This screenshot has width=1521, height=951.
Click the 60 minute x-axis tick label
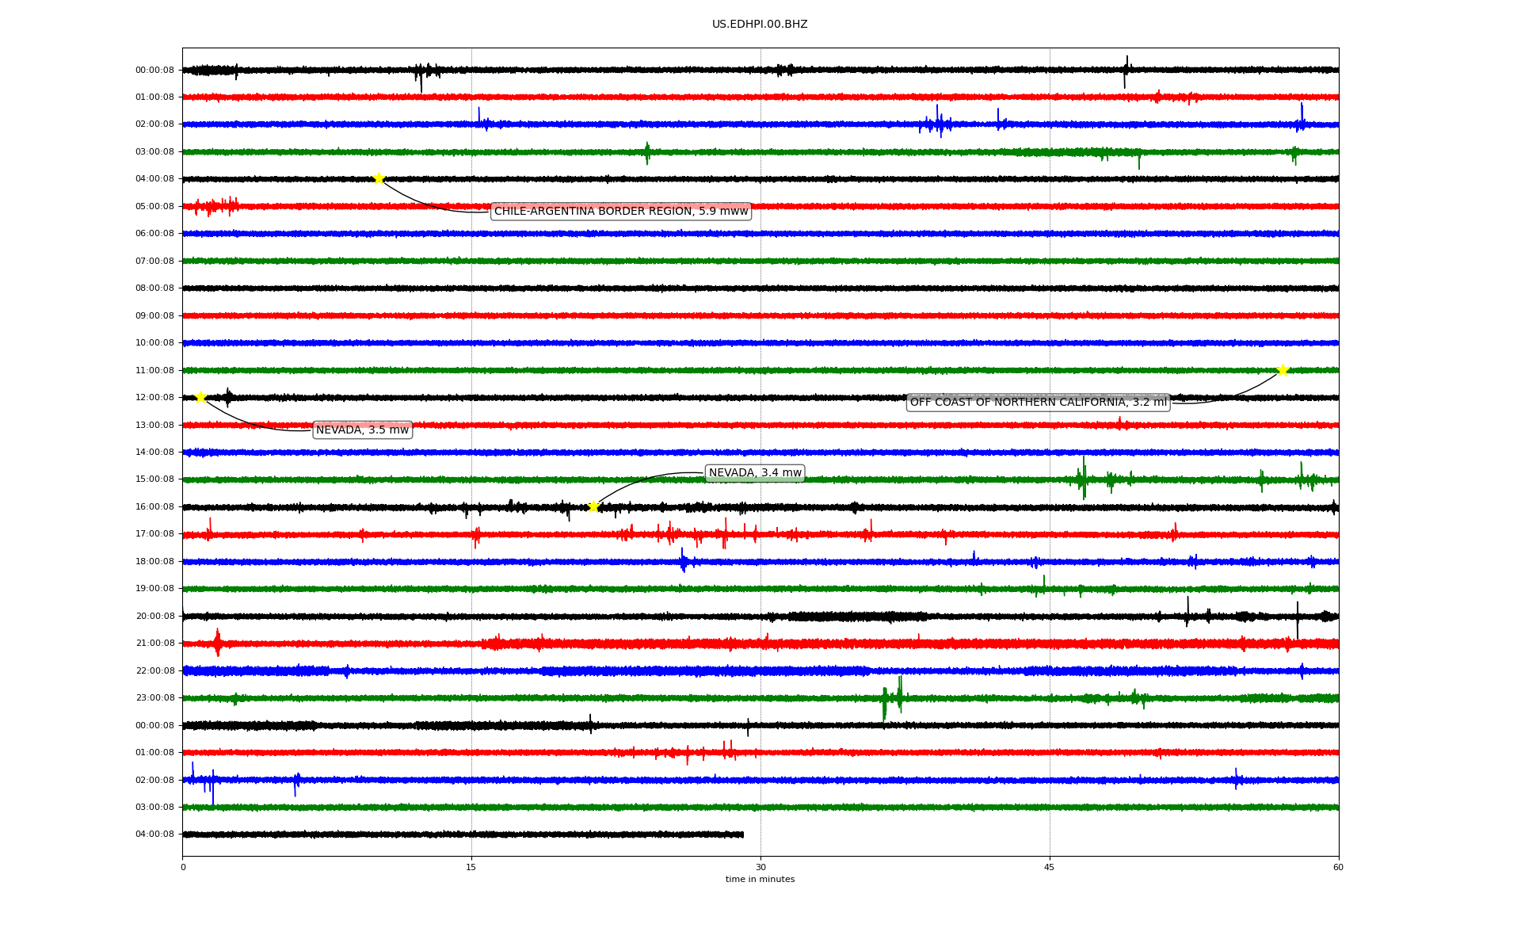click(x=1337, y=867)
